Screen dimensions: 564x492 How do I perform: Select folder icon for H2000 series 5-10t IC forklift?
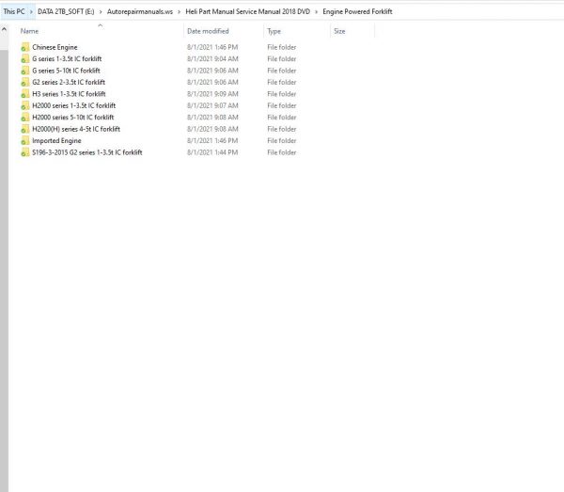coord(24,118)
